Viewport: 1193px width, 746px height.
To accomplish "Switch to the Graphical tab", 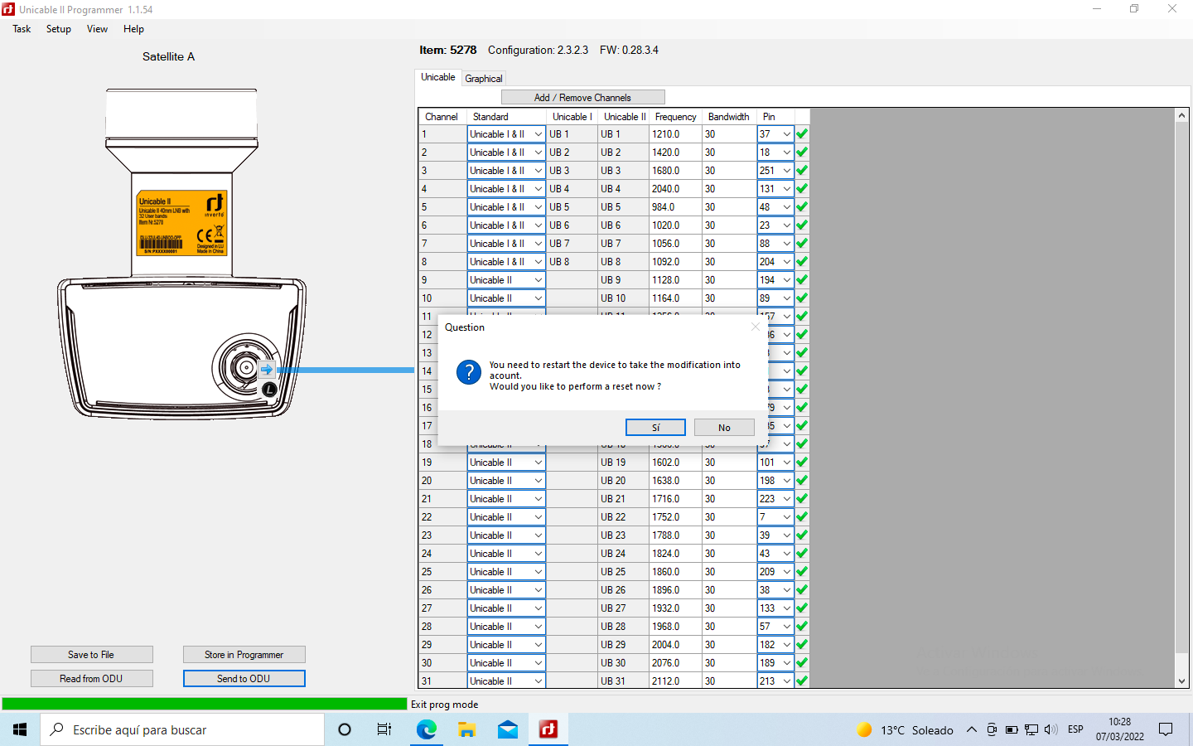I will (484, 79).
